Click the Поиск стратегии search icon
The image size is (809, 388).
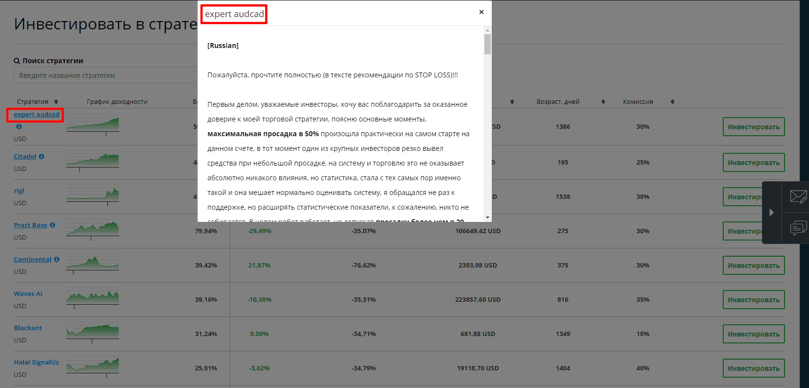click(17, 61)
